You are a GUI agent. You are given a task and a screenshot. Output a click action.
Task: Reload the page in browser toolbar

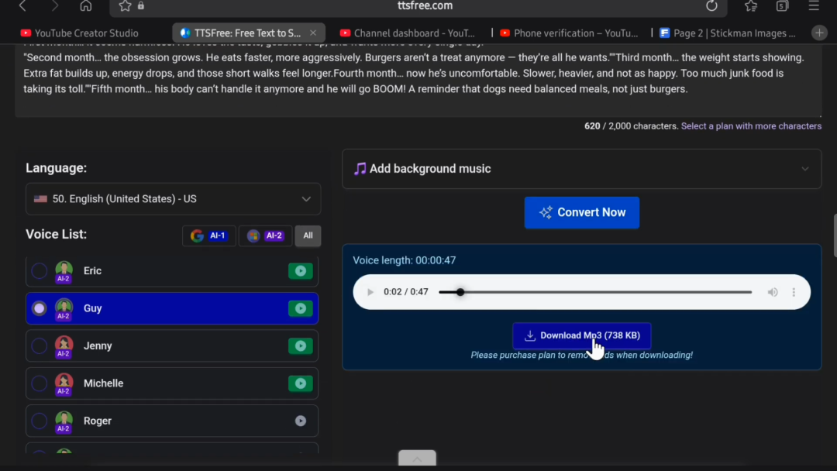pos(711,6)
